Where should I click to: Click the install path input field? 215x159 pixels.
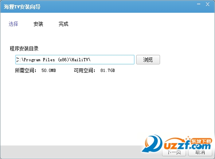(75, 60)
